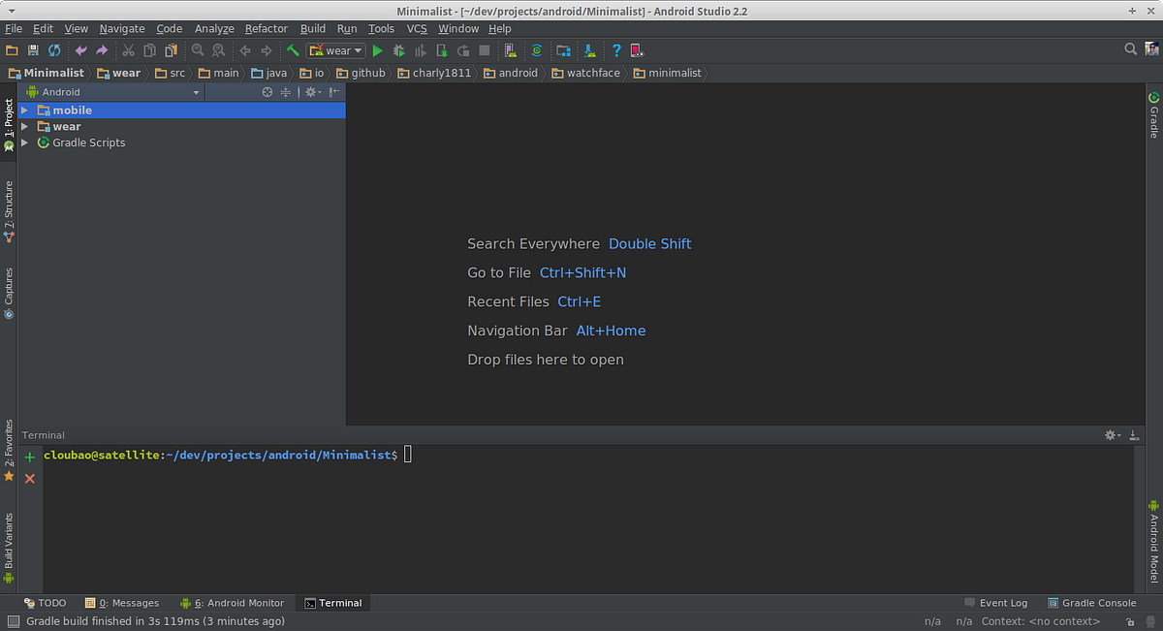Click the Stop square icon
1163x631 pixels.
tap(485, 50)
